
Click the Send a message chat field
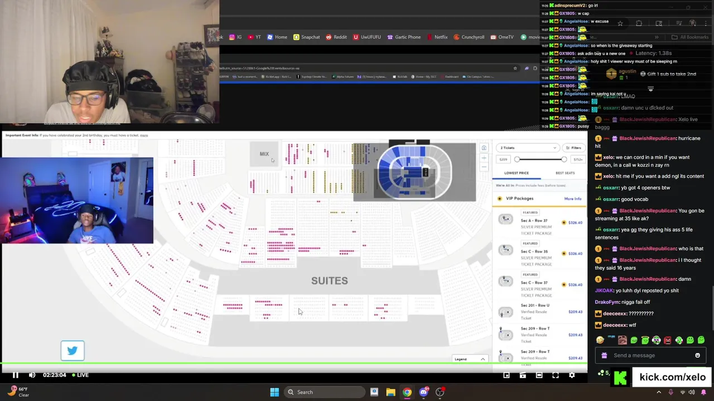(x=650, y=355)
